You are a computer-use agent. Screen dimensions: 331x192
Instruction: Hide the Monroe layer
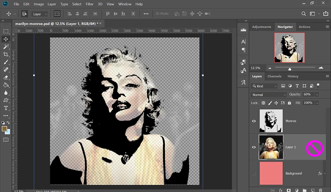254,121
